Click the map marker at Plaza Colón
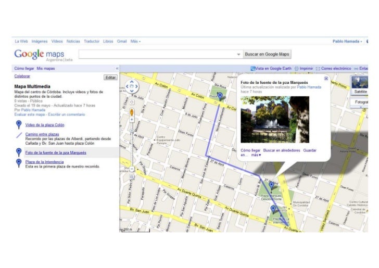The height and width of the screenshot is (268, 379). click(220, 96)
